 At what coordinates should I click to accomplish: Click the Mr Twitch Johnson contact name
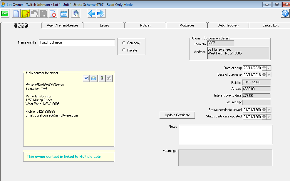[x=39, y=96]
